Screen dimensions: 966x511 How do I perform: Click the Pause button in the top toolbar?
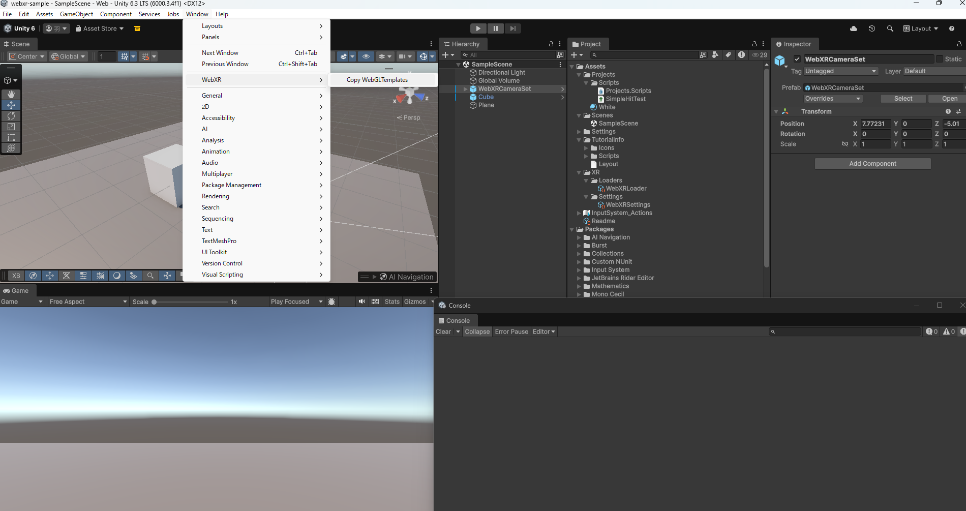point(496,28)
